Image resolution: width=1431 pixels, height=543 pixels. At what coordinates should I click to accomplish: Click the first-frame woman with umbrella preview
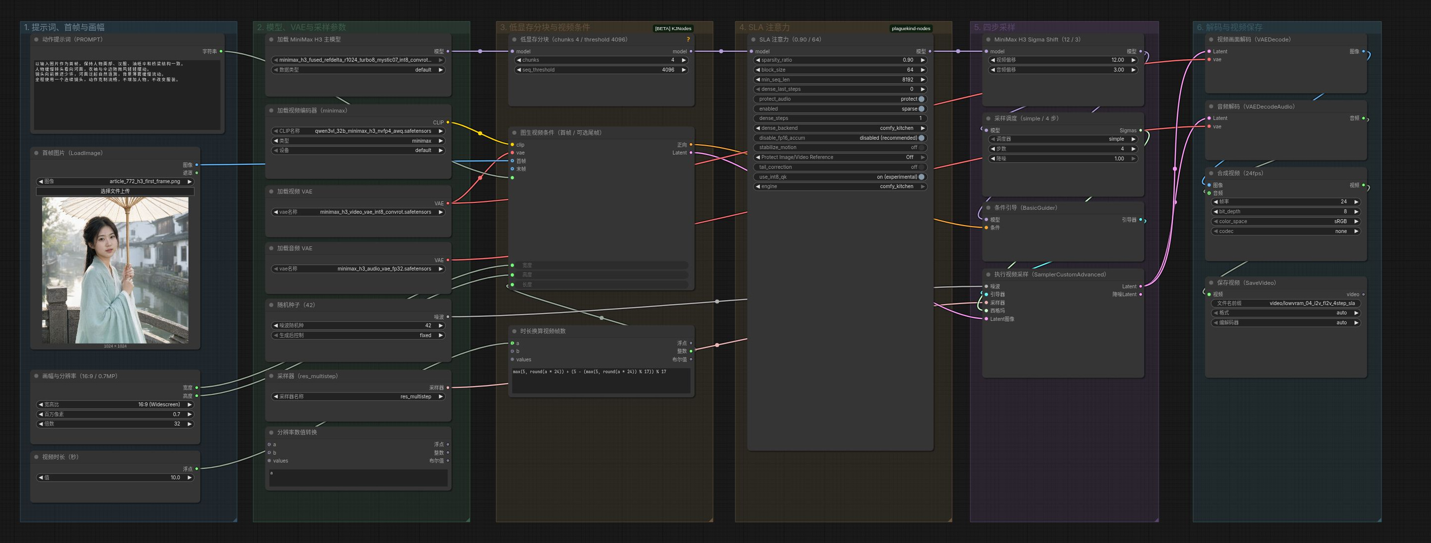[x=115, y=270]
